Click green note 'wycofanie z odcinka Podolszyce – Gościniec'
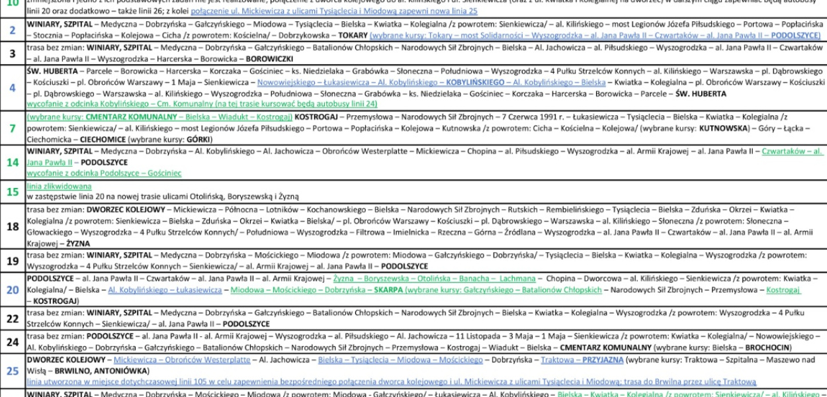Image resolution: width=827 pixels, height=397 pixels. (104, 173)
